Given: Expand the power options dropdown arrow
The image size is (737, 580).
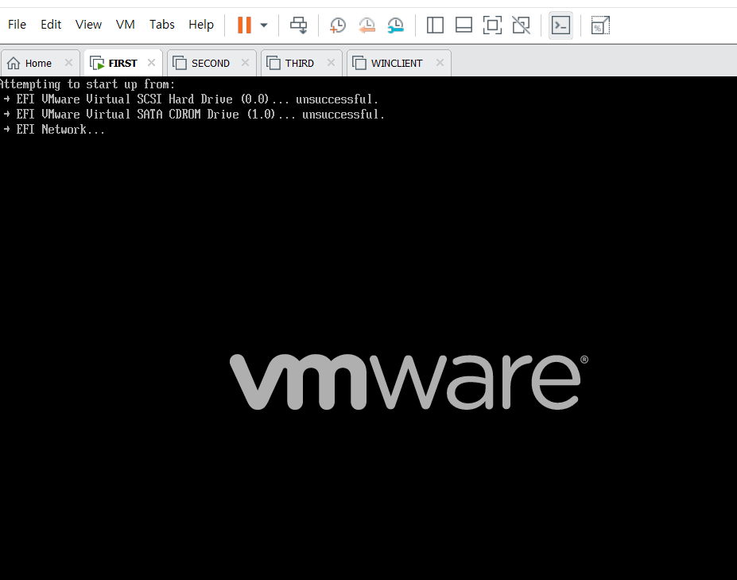Looking at the screenshot, I should (264, 25).
